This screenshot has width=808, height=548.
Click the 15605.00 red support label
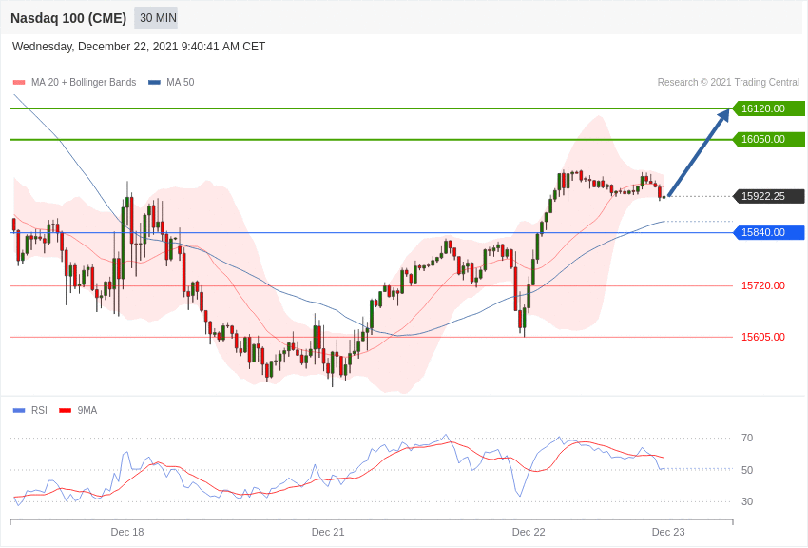(x=763, y=337)
